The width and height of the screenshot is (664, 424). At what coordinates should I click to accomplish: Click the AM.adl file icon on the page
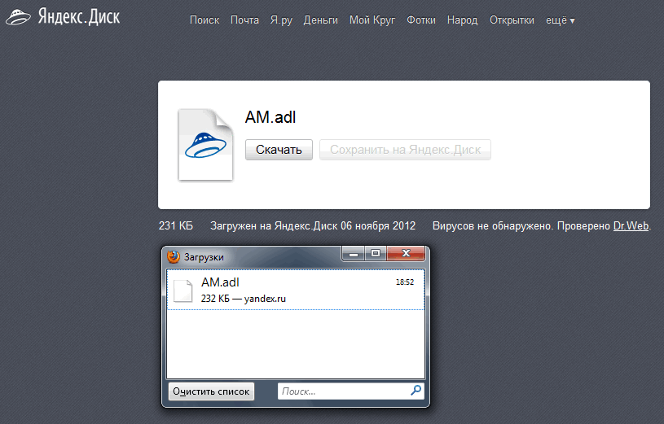point(205,145)
